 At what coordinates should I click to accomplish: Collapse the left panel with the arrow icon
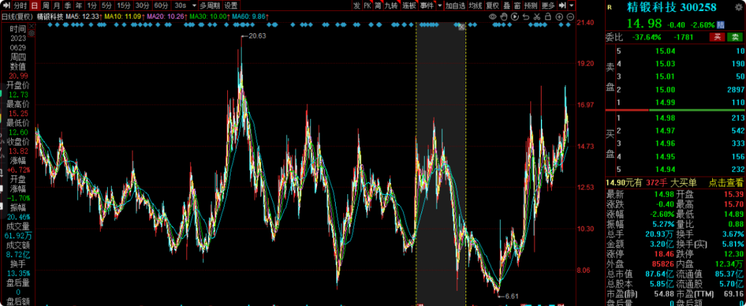pos(5,6)
